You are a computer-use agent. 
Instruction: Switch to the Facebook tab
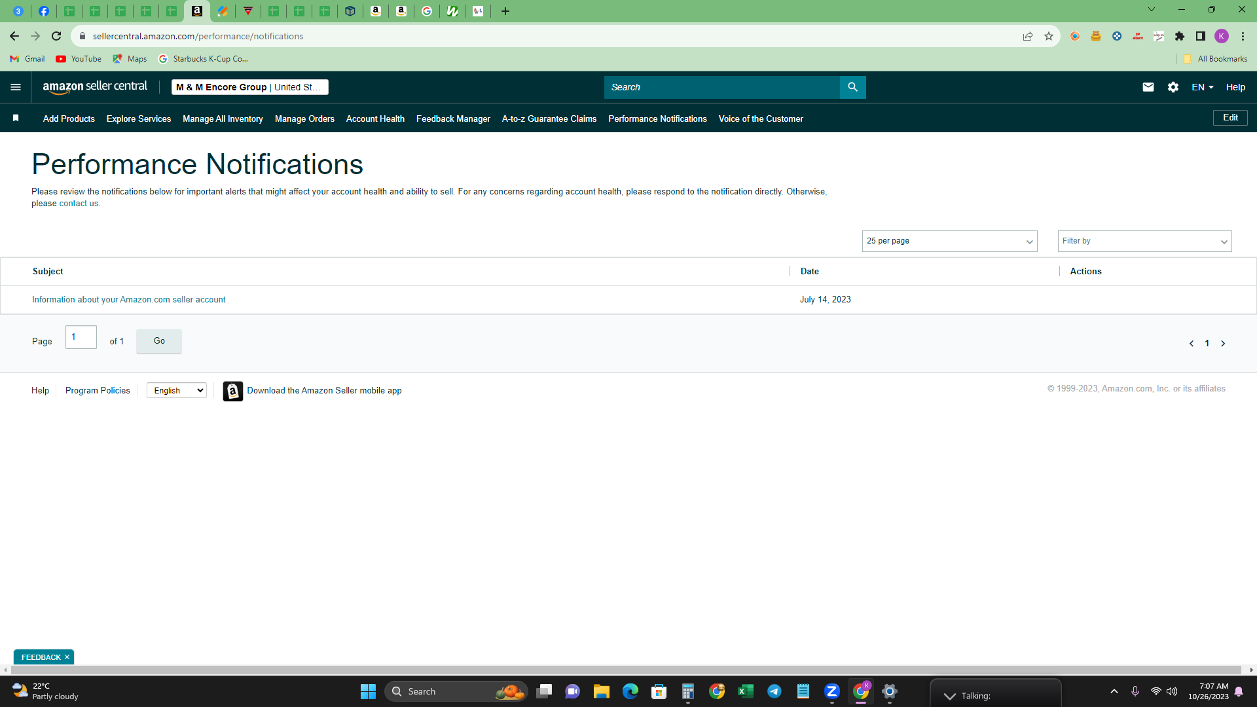(x=44, y=11)
